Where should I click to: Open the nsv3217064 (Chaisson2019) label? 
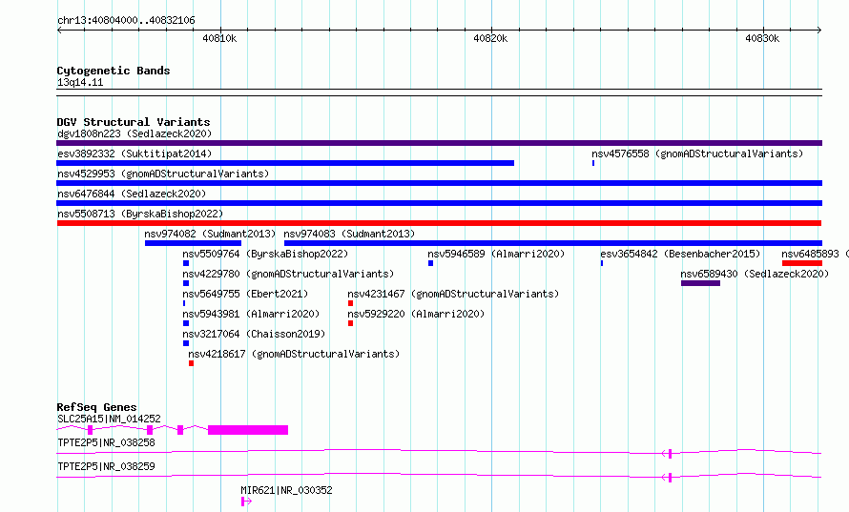tap(254, 334)
